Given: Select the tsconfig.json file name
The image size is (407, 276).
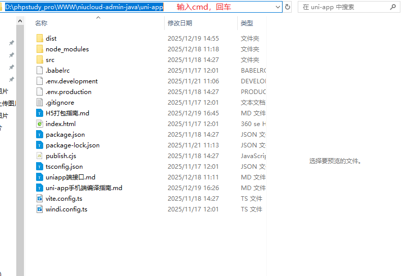Looking at the screenshot, I should [64, 166].
